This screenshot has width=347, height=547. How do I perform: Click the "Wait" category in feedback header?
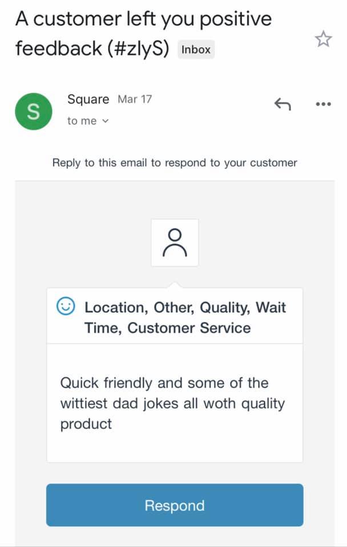[271, 308]
